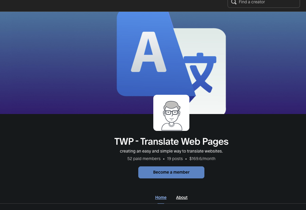Click the creator tagline about translating websites
This screenshot has height=210, width=306.
171,151
